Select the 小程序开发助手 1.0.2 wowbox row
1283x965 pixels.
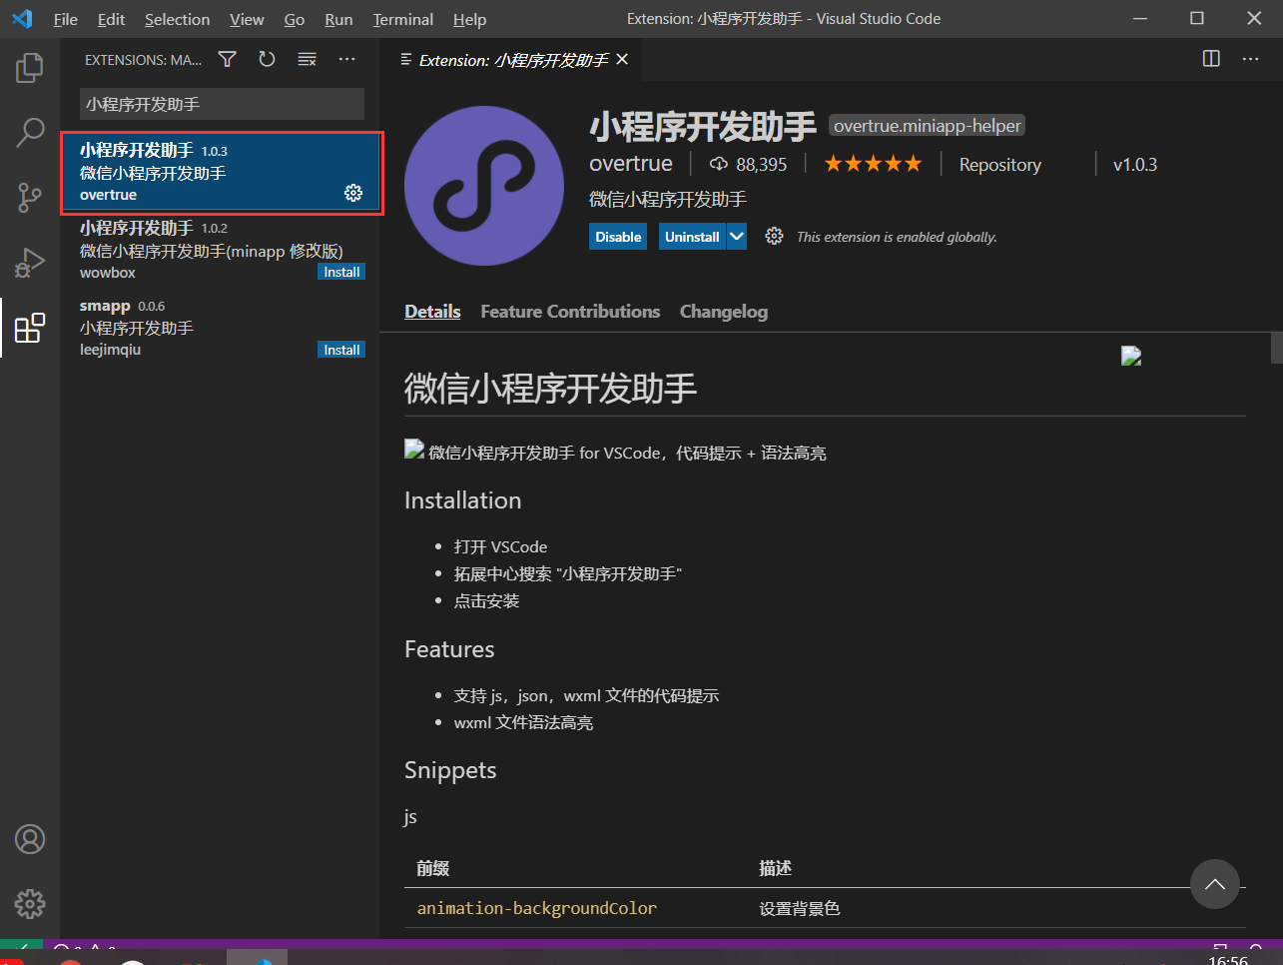click(222, 250)
